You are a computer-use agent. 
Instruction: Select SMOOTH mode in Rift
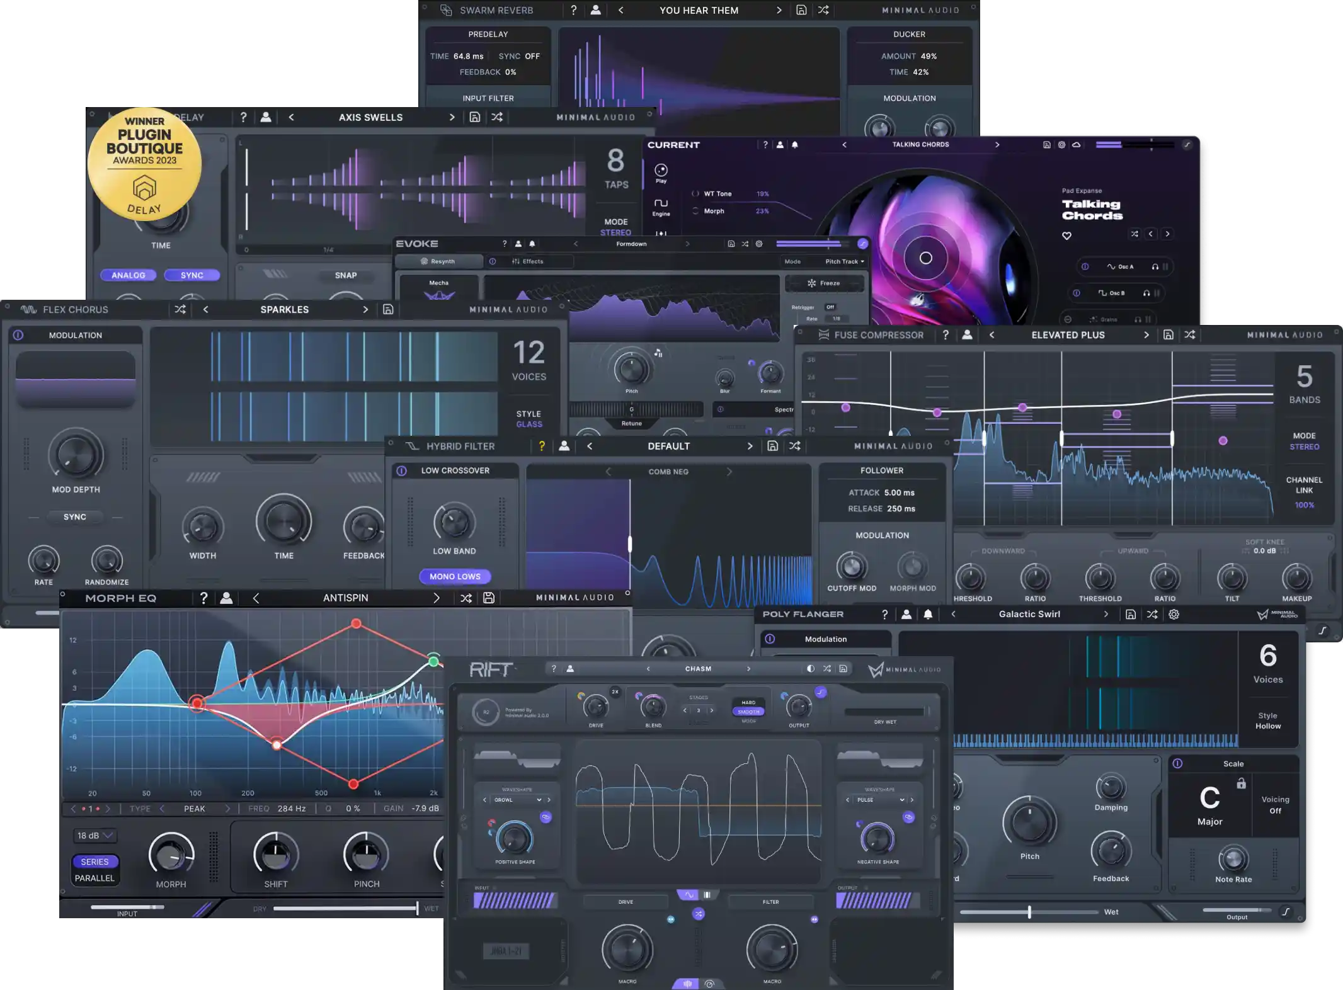pos(748,712)
